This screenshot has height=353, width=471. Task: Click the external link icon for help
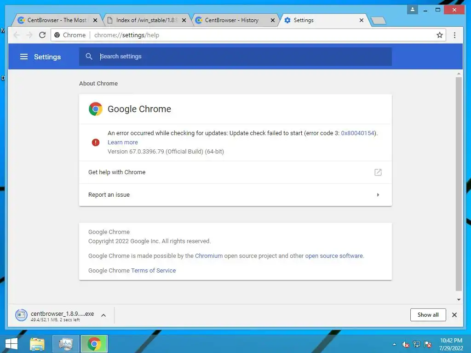point(378,172)
